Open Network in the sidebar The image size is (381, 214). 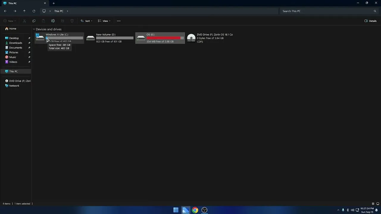pos(14,86)
